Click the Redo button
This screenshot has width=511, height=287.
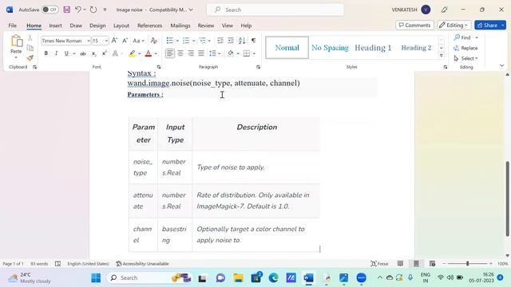click(x=93, y=10)
